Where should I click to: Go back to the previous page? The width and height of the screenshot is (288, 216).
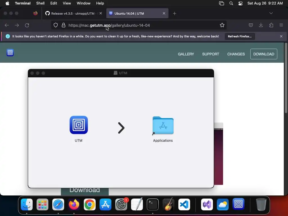[x=7, y=25]
